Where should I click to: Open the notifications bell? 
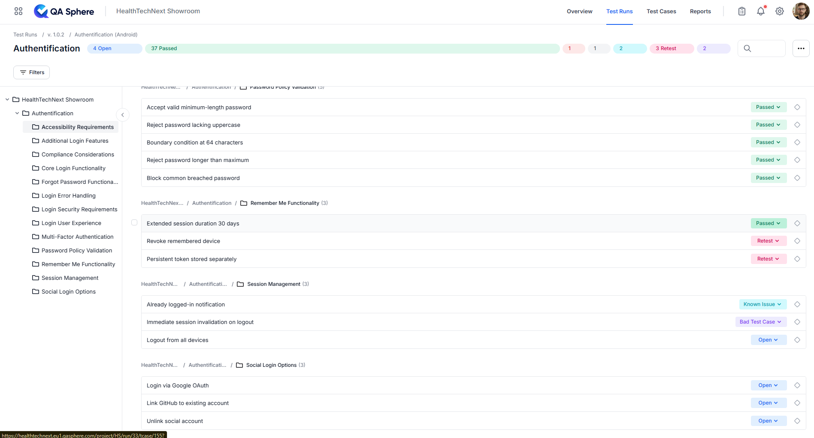click(x=761, y=11)
